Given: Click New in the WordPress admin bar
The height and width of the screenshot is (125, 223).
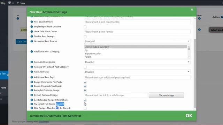Looking at the screenshot, I should 23,3.
